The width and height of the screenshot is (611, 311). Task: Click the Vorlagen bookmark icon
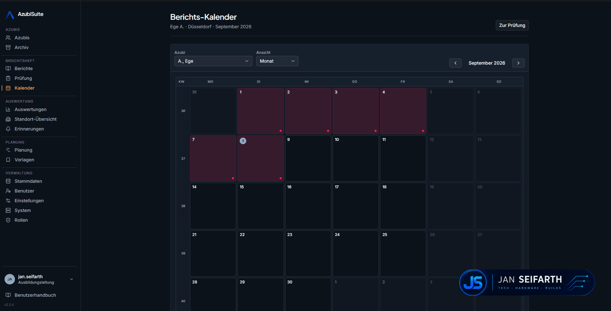(x=8, y=160)
